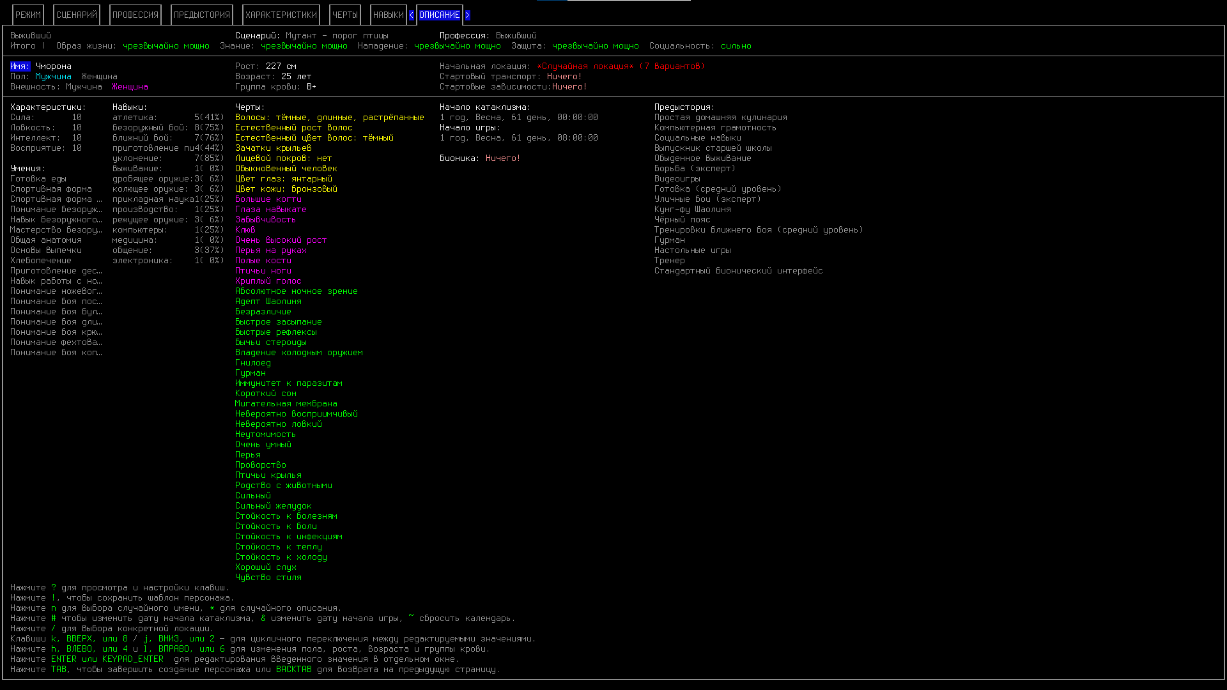Click the left arrow beside ОПИСАНИЕ tab
1227x690 pixels.
point(411,15)
